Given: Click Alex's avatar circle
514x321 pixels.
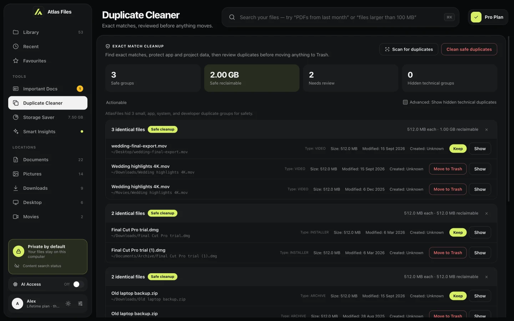Looking at the screenshot, I should point(17,304).
